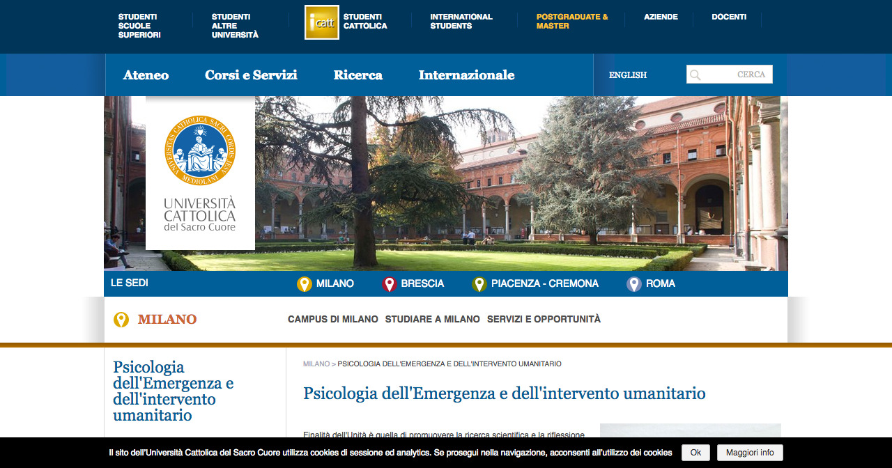Click the pin icon beside MILANO heading
This screenshot has width=892, height=468.
[121, 320]
